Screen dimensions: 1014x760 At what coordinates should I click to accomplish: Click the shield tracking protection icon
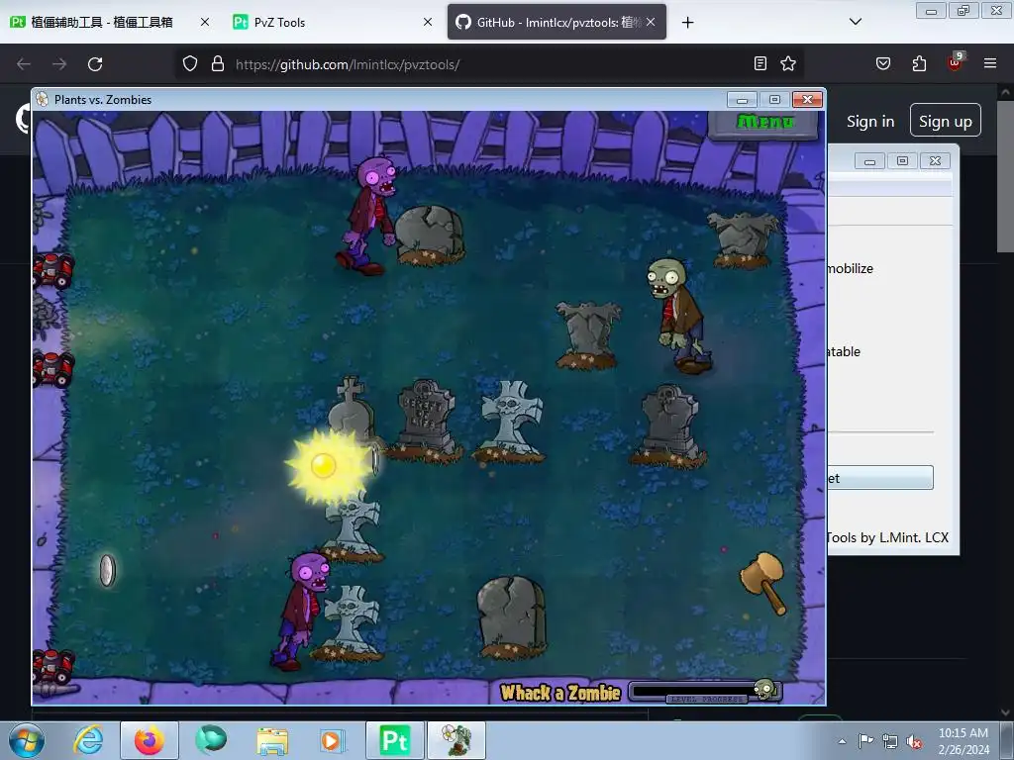189,63
